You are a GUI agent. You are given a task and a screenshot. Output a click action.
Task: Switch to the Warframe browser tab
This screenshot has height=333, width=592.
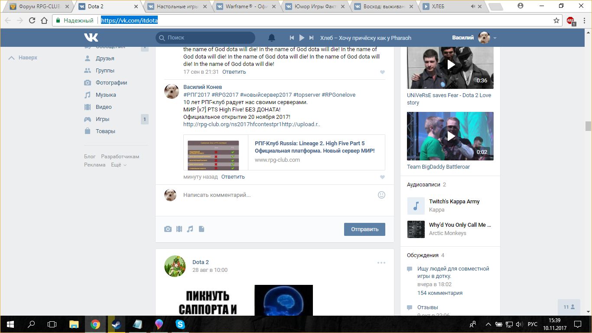click(x=245, y=7)
